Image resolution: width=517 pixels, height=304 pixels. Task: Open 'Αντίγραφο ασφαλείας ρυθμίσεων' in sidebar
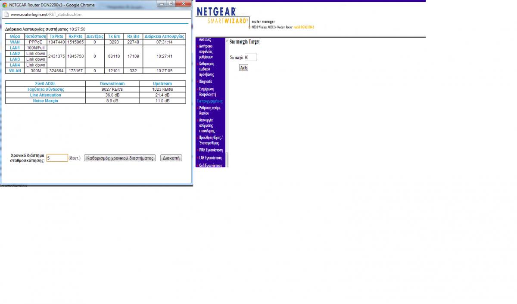point(206,51)
